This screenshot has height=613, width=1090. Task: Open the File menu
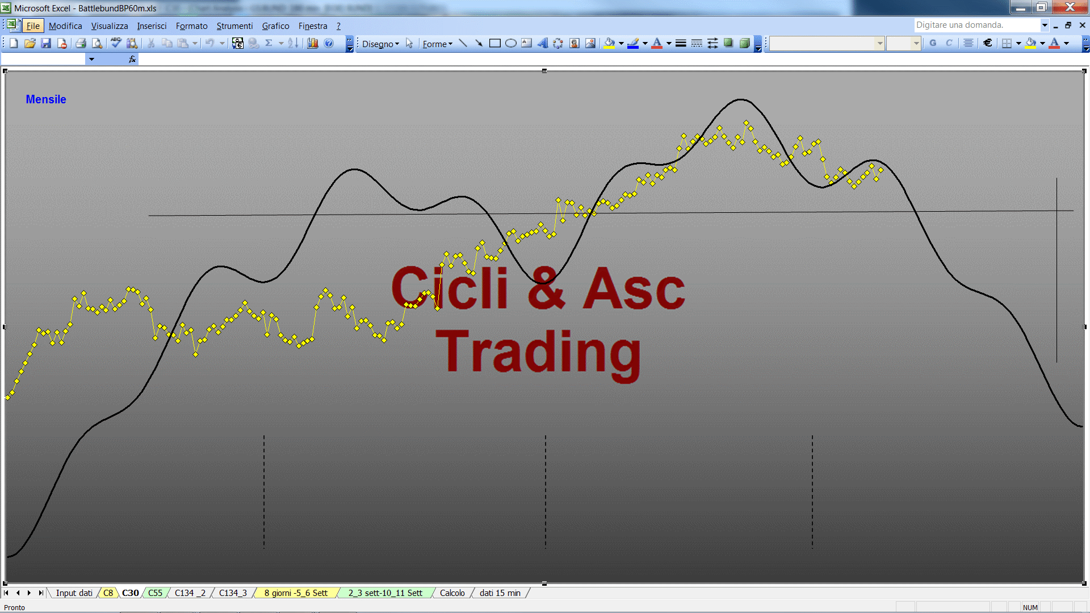point(33,26)
